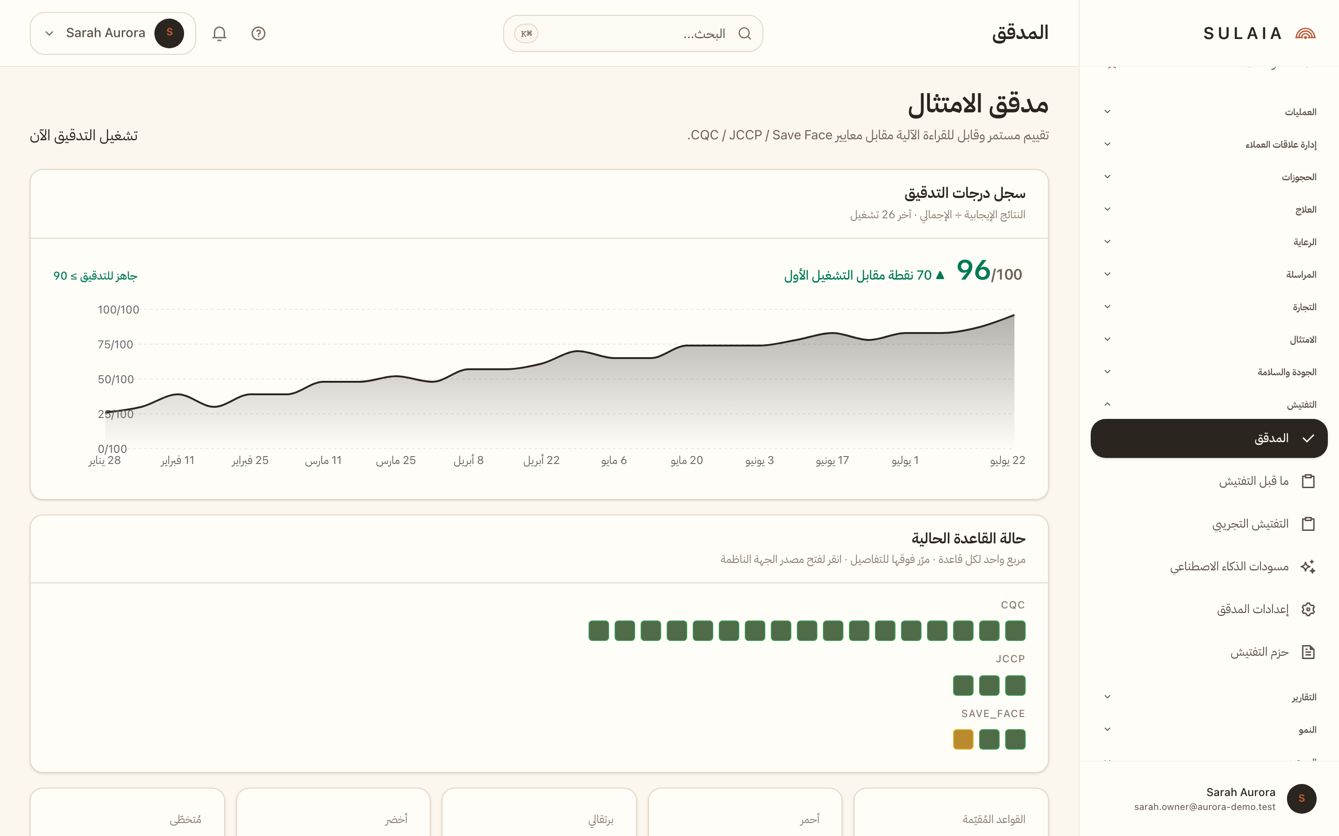Click the top-bar Sarah Aurora avatar
Screen dimensions: 1339x836
[169, 33]
